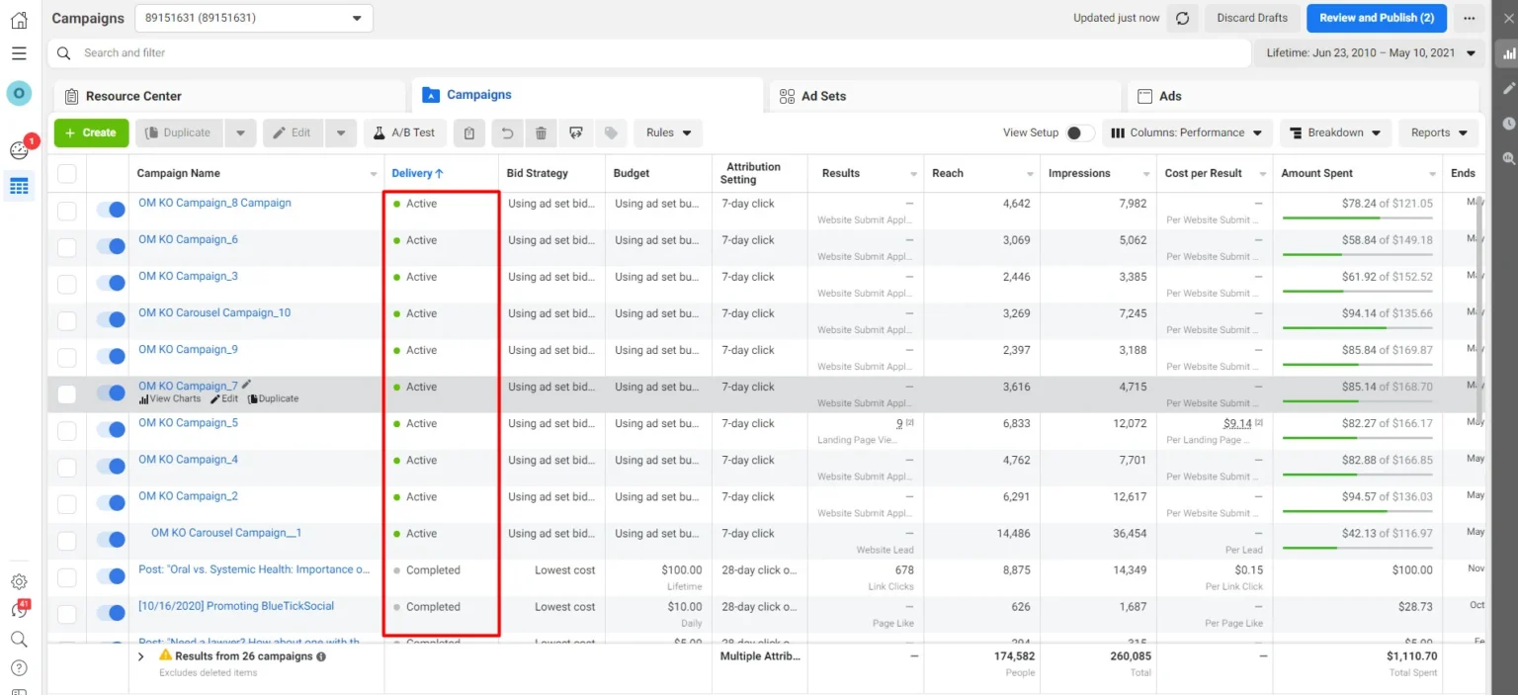Open the Resource Center tab
The height and width of the screenshot is (695, 1518).
click(x=133, y=96)
